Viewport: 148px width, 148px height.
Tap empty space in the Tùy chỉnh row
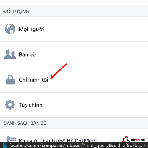click(94, 105)
